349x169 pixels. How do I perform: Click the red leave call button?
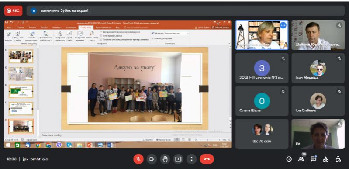(x=207, y=159)
